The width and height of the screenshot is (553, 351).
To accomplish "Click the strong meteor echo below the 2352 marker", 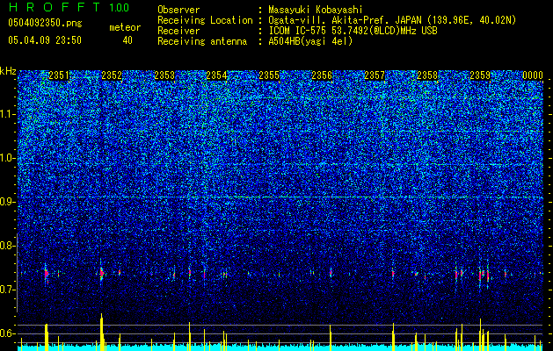I will (101, 273).
